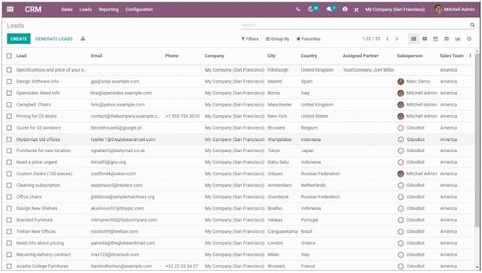Open the Configuration menu
The width and height of the screenshot is (482, 273).
point(139,9)
